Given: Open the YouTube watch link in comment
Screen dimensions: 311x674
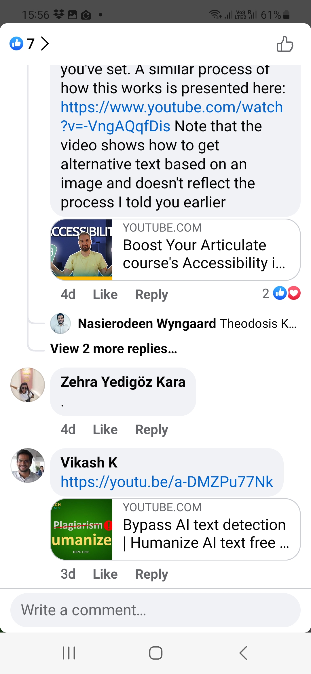Looking at the screenshot, I should [172, 116].
